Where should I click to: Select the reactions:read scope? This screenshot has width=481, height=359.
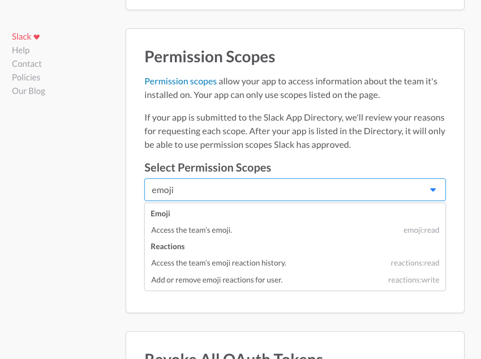click(x=415, y=263)
